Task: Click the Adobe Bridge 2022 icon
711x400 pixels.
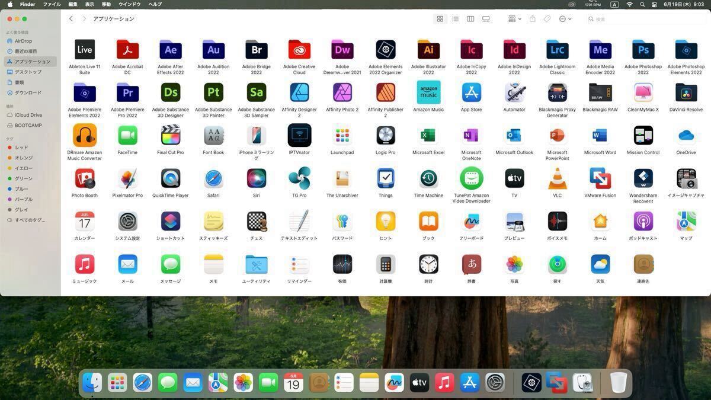Action: (257, 50)
